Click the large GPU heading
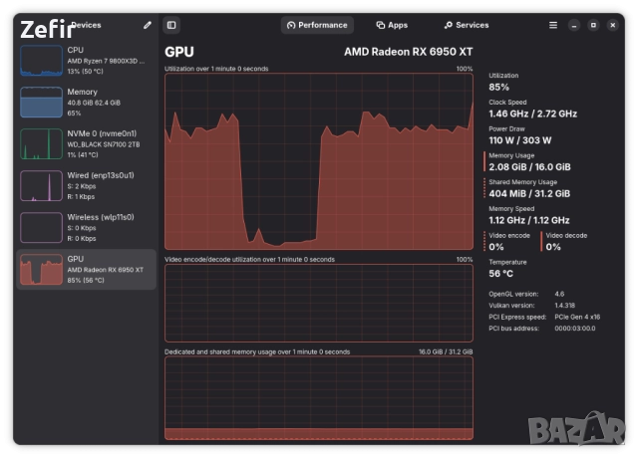The image size is (638, 458). tap(179, 52)
